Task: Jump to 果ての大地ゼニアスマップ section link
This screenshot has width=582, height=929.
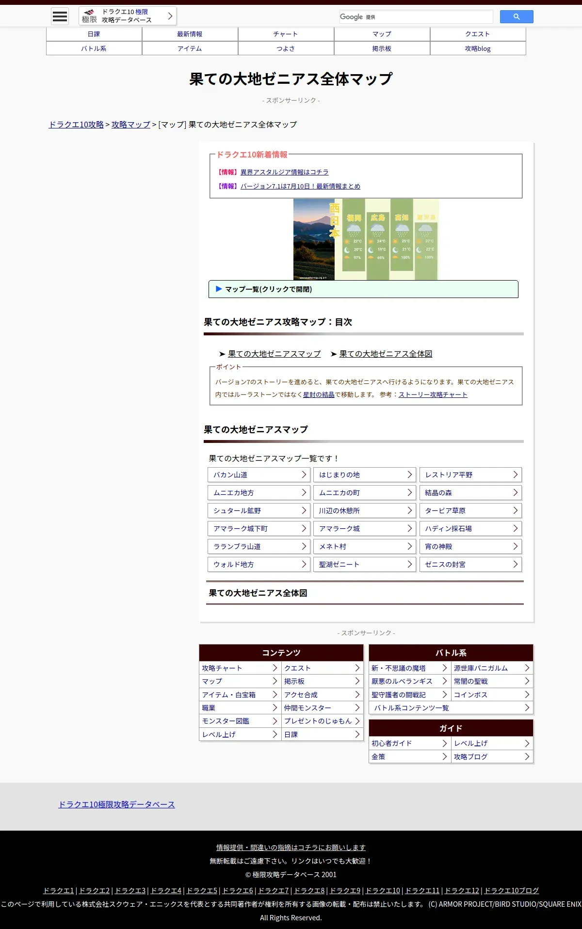Action: 275,354
